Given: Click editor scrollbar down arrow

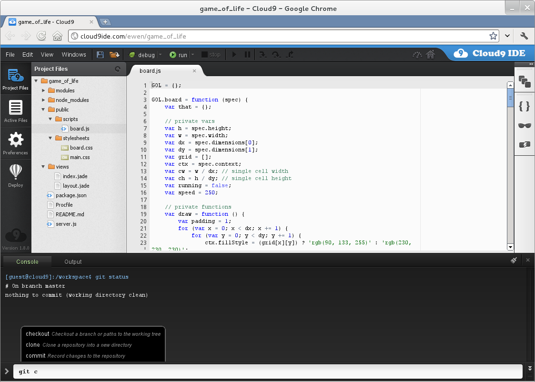Looking at the screenshot, I should [510, 247].
